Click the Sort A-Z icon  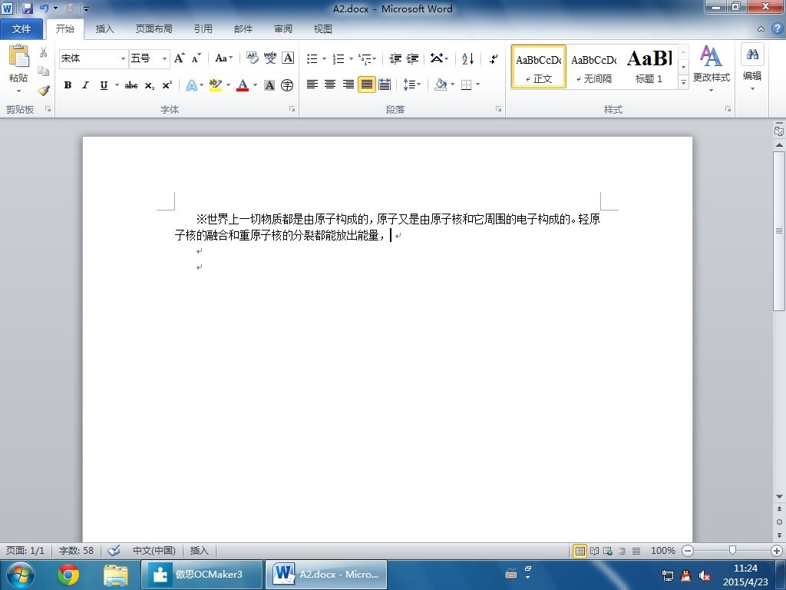tap(467, 58)
